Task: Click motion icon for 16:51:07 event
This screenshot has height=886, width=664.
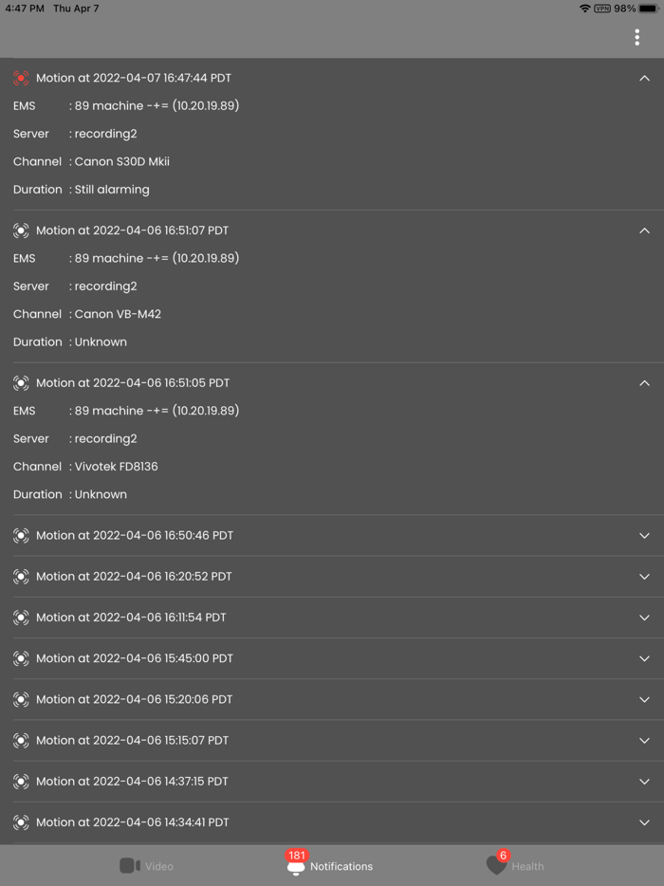Action: (21, 231)
